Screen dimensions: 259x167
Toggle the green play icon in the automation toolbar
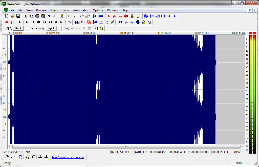point(96,28)
